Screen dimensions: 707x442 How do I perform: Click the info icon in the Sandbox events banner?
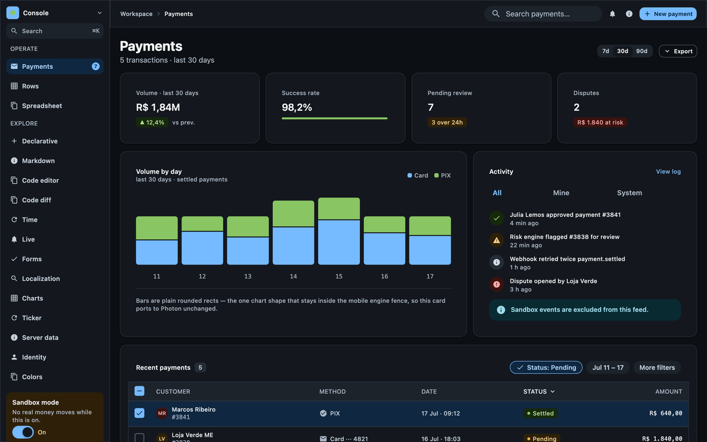point(501,310)
